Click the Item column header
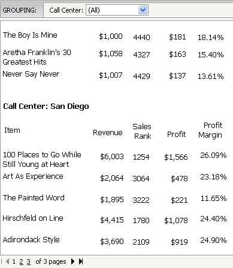 pos(12,130)
